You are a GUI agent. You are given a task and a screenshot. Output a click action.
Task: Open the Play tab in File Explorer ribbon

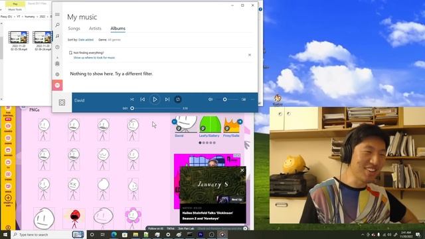coord(15,4)
